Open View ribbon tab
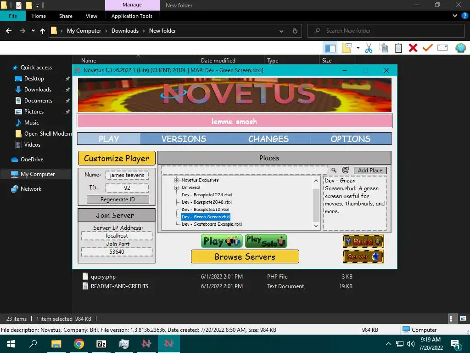 tap(91, 16)
